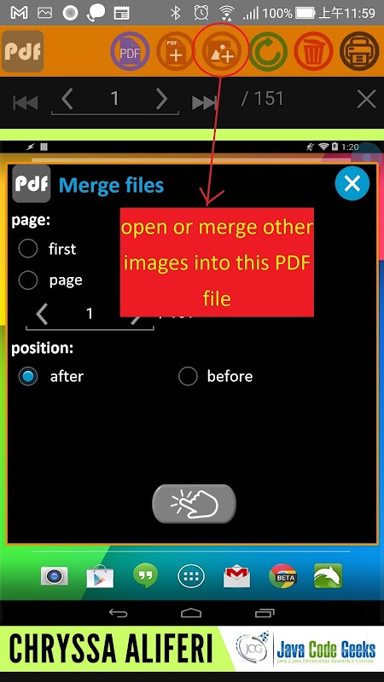Tap the merge images icon
Viewport: 384px width, 682px height.
[221, 52]
